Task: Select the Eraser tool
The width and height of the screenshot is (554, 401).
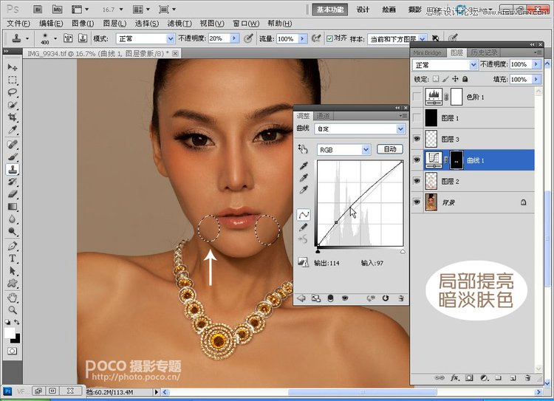Action: pos(13,194)
